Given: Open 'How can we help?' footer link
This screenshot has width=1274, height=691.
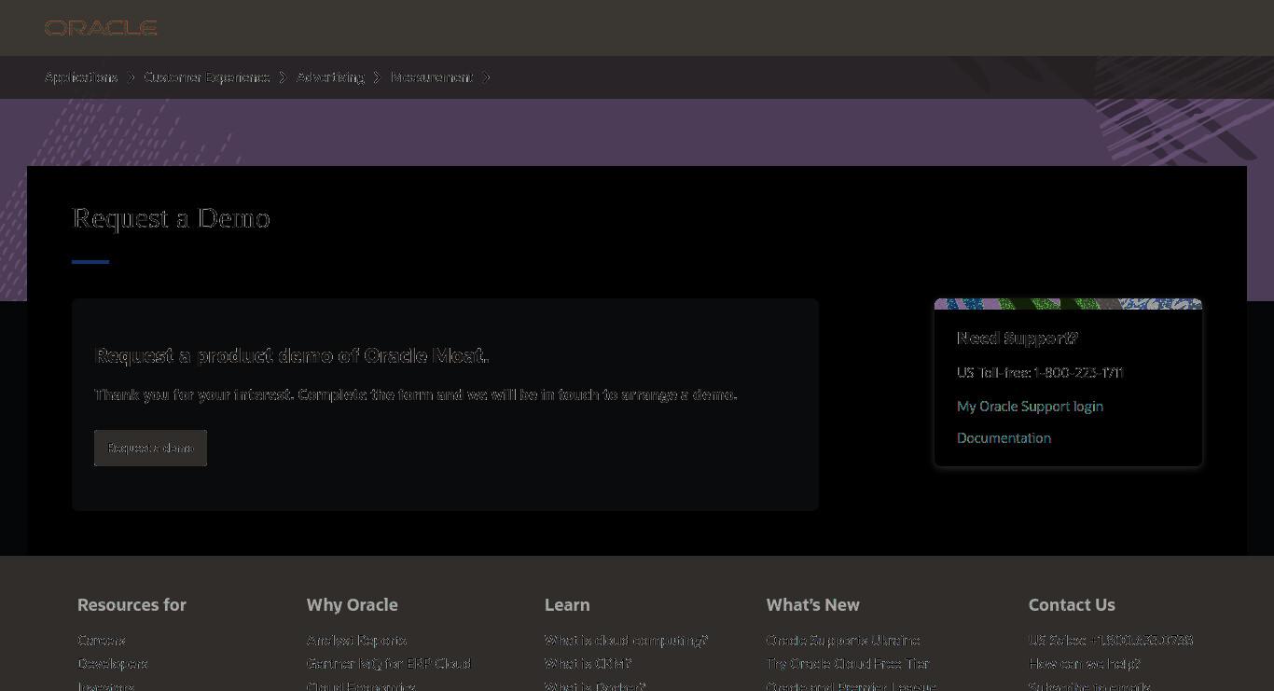Looking at the screenshot, I should coord(1085,664).
